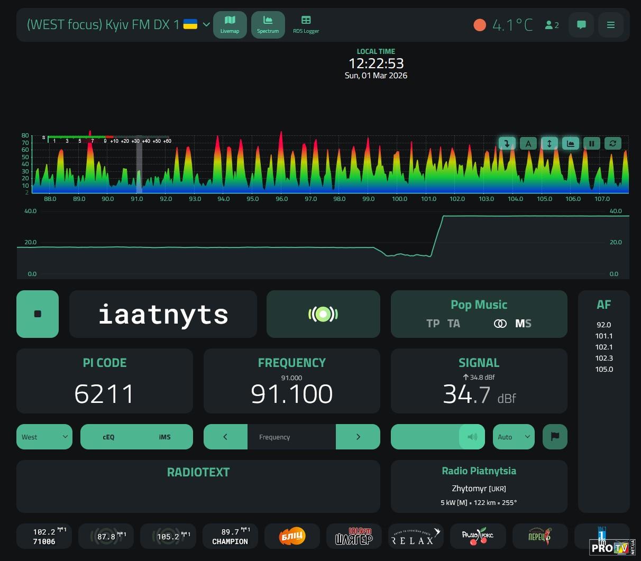Click the flag report icon button

point(555,437)
